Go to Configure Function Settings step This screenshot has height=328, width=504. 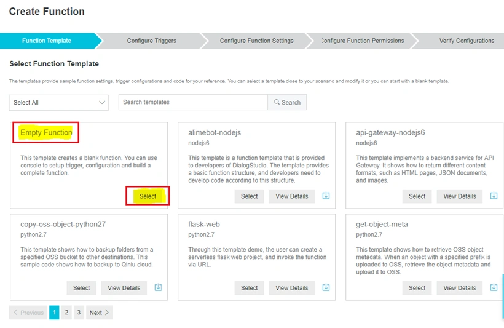[256, 41]
